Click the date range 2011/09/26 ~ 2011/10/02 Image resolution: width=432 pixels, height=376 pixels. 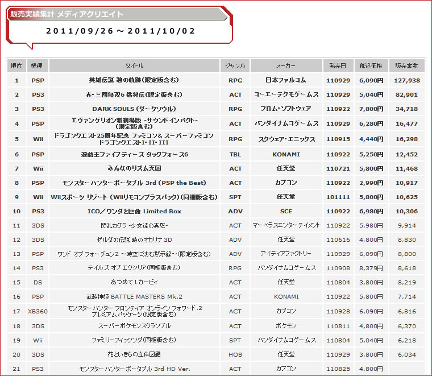pyautogui.click(x=121, y=31)
